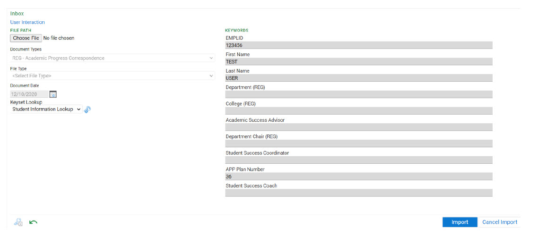This screenshot has width=539, height=236.
Task: Open the Inbox link
Action: (x=17, y=14)
